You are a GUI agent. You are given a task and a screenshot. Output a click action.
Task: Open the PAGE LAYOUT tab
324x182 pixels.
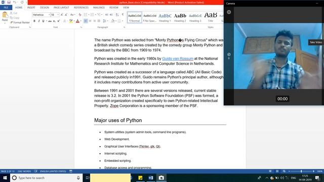point(61,8)
